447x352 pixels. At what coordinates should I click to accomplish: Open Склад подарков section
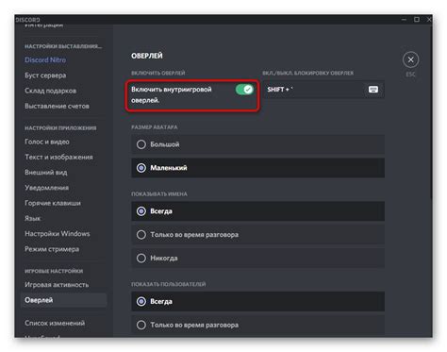pos(50,91)
